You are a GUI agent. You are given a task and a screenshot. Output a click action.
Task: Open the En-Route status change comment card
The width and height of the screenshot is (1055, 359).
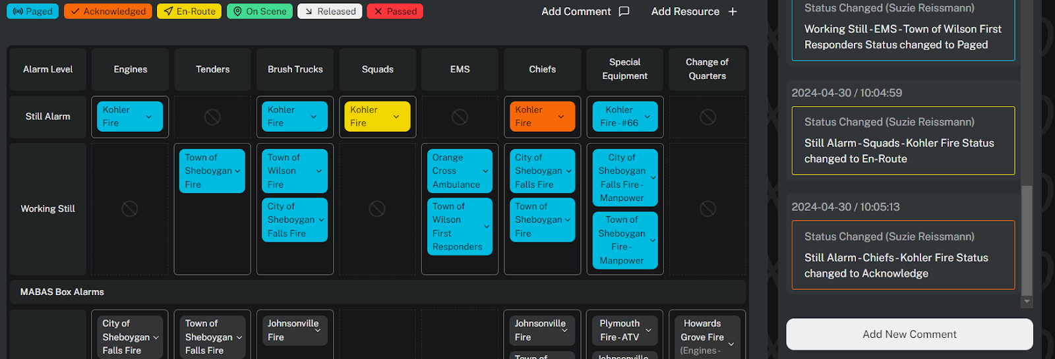pyautogui.click(x=903, y=140)
